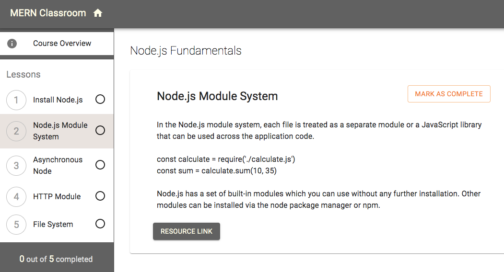Click the home icon in header
The height and width of the screenshot is (272, 504).
tap(98, 13)
